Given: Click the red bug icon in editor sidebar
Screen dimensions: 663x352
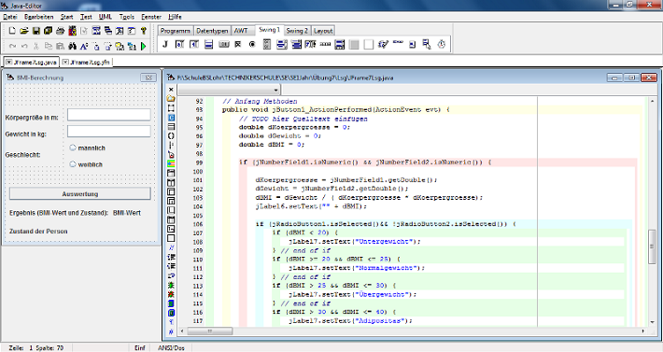Looking at the screenshot, I should 171,294.
